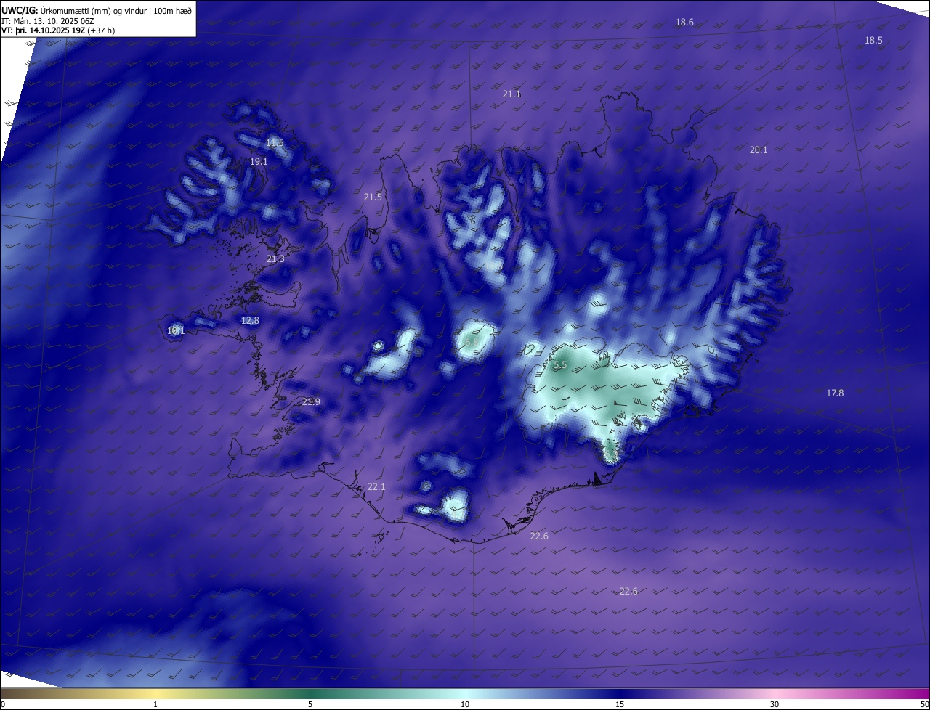Viewport: 930px width, 710px height.
Task: Click the 21.3 value on the map
Action: point(275,259)
